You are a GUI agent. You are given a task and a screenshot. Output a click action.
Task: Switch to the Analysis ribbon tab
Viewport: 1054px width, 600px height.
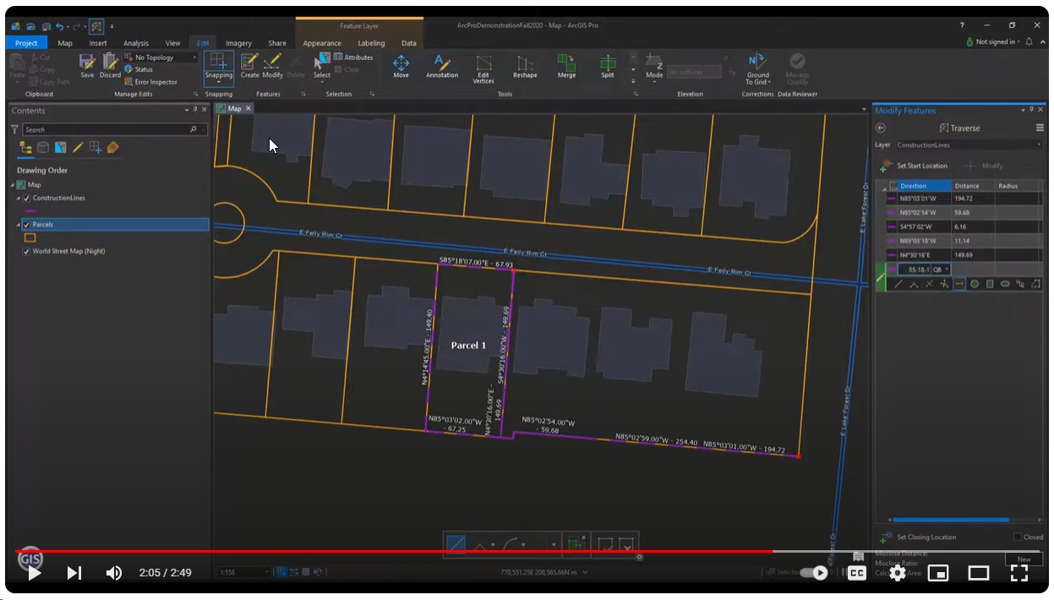136,43
